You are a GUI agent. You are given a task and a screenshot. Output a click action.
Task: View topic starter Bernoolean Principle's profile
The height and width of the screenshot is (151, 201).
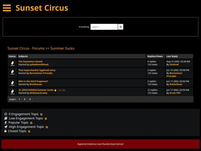coord(41,73)
